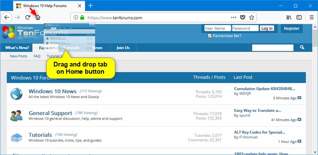This screenshot has height=155, width=318.
Task: Click the Tutorials forum icon
Action: coord(17,138)
